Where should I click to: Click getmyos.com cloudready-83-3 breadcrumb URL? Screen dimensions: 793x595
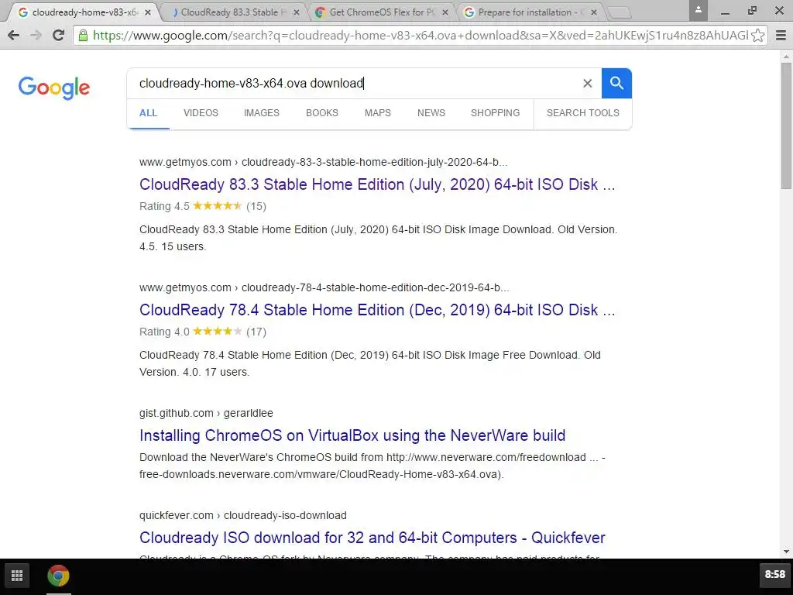click(x=324, y=162)
